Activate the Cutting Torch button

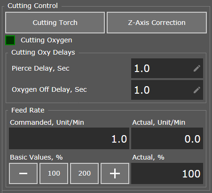tap(55, 23)
